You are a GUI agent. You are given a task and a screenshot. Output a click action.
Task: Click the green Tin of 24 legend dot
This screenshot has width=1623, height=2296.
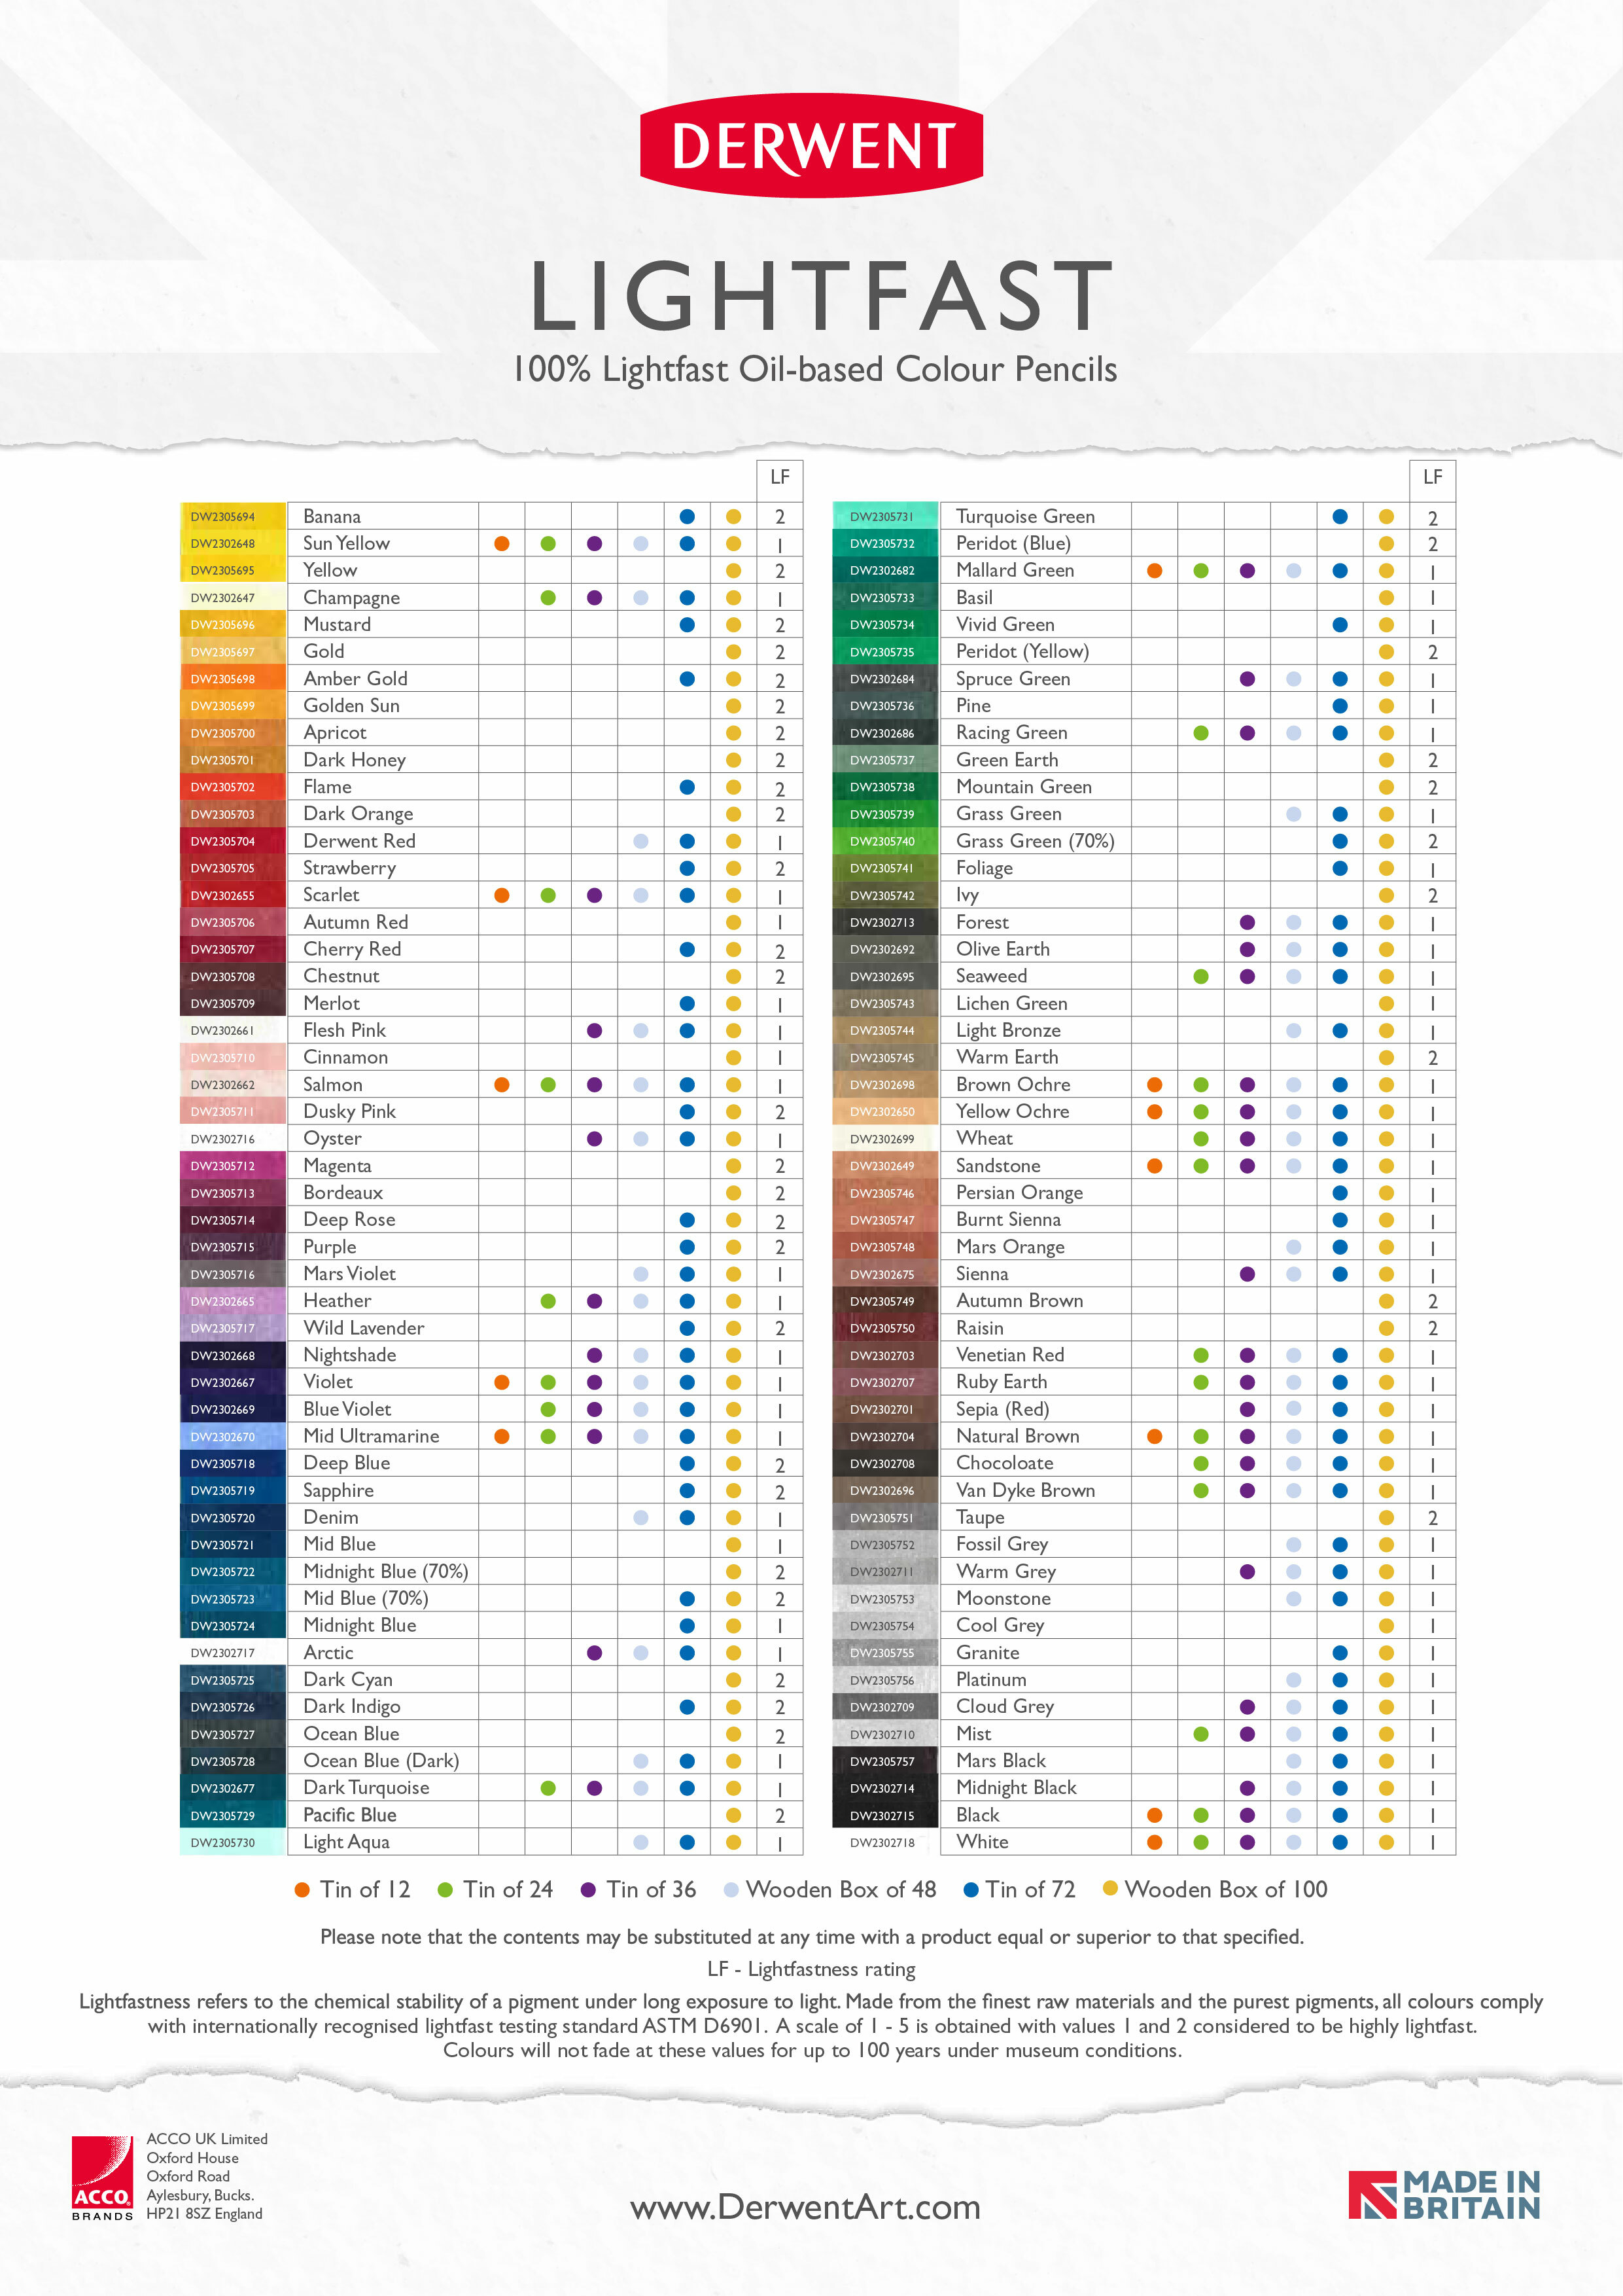coord(445,1889)
